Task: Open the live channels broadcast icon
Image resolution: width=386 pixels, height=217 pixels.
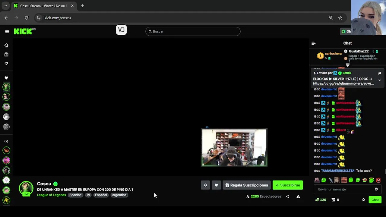Action: (x=6, y=141)
